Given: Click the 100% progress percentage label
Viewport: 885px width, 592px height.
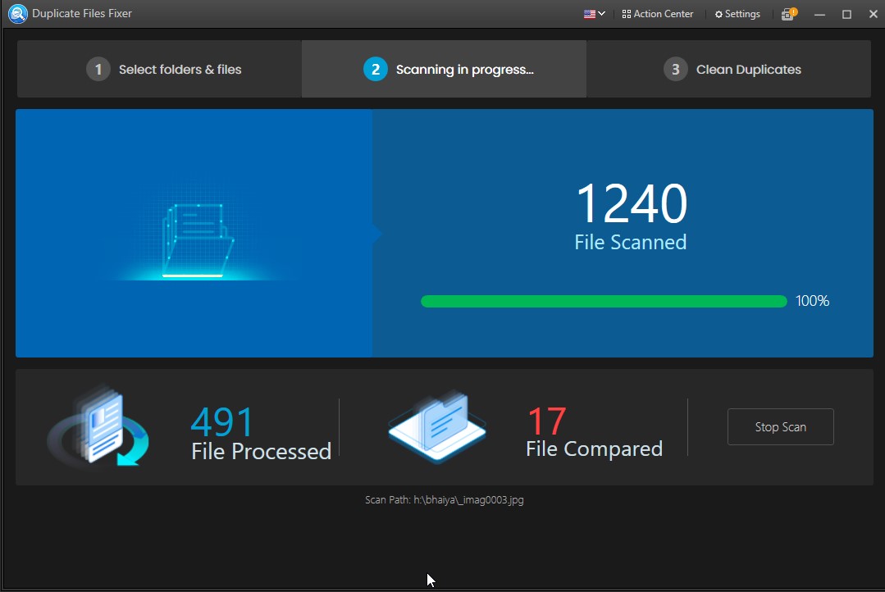Looking at the screenshot, I should (x=812, y=302).
